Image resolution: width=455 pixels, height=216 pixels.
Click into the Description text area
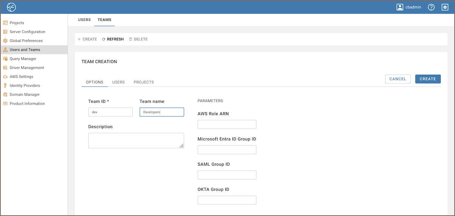click(136, 140)
